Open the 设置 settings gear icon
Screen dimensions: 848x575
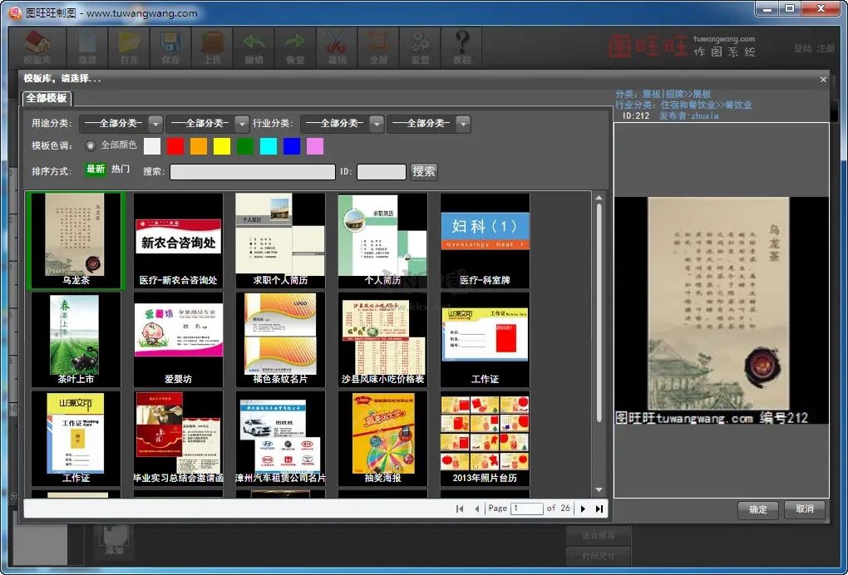[x=420, y=43]
